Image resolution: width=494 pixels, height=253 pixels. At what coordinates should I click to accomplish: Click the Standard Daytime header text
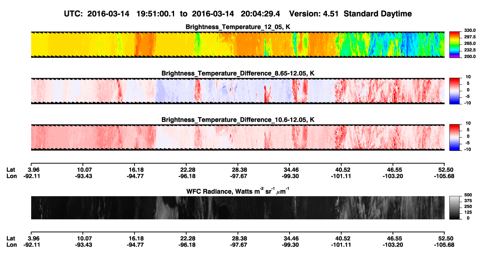click(377, 14)
